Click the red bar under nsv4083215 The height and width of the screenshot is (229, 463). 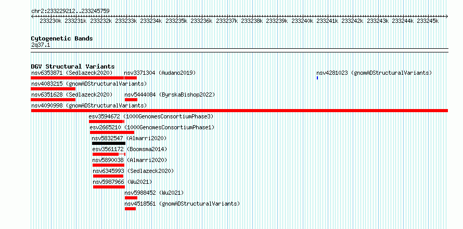tap(53, 89)
